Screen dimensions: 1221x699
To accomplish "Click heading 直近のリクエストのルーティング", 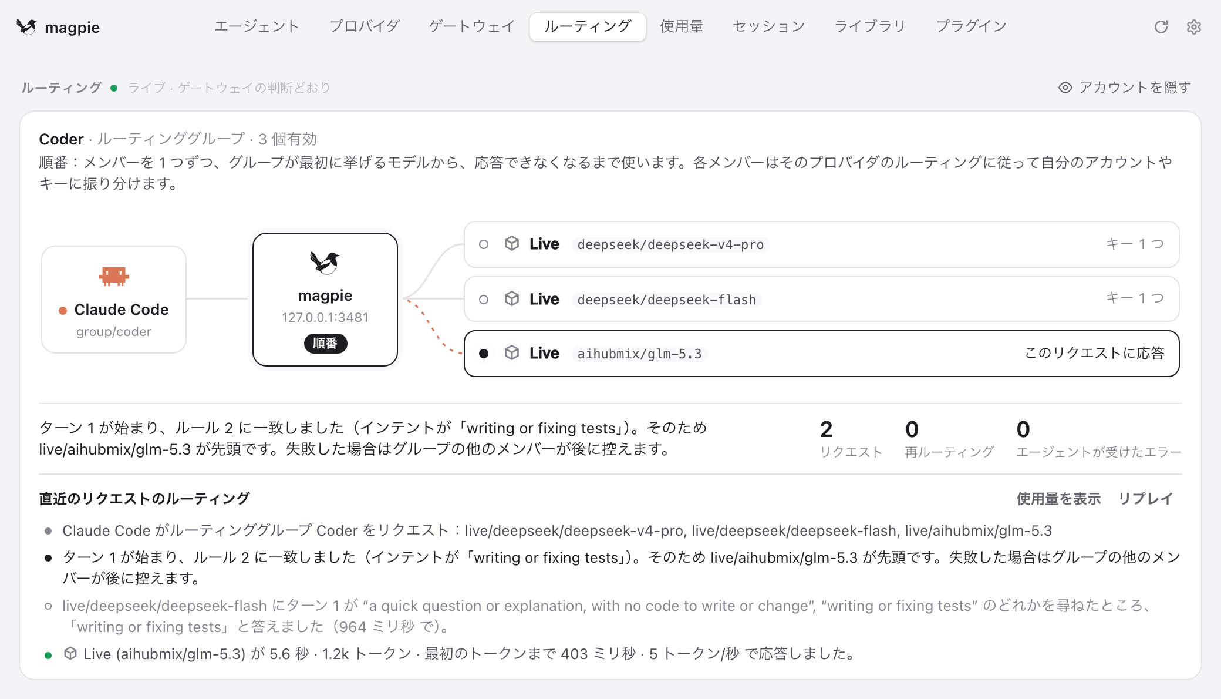I will 144,499.
